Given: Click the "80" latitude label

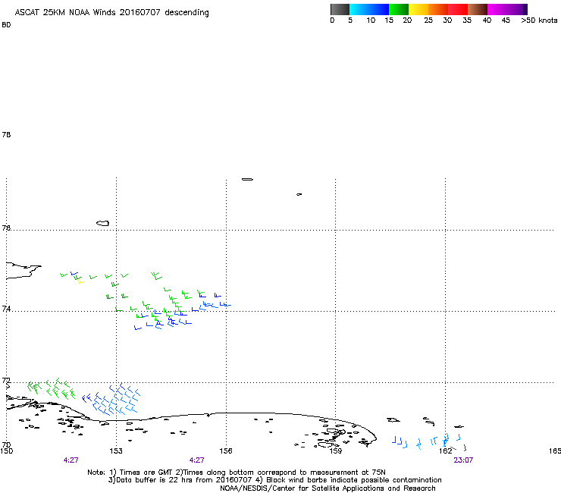Looking at the screenshot, I should [6, 25].
